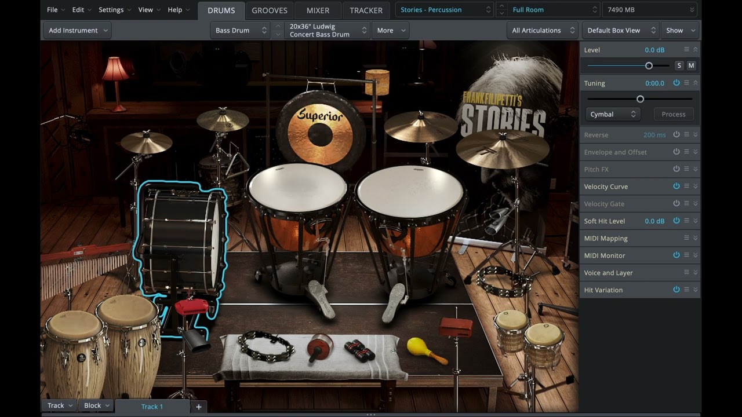Click the Tuning slider handle
This screenshot has height=417, width=742.
click(640, 99)
